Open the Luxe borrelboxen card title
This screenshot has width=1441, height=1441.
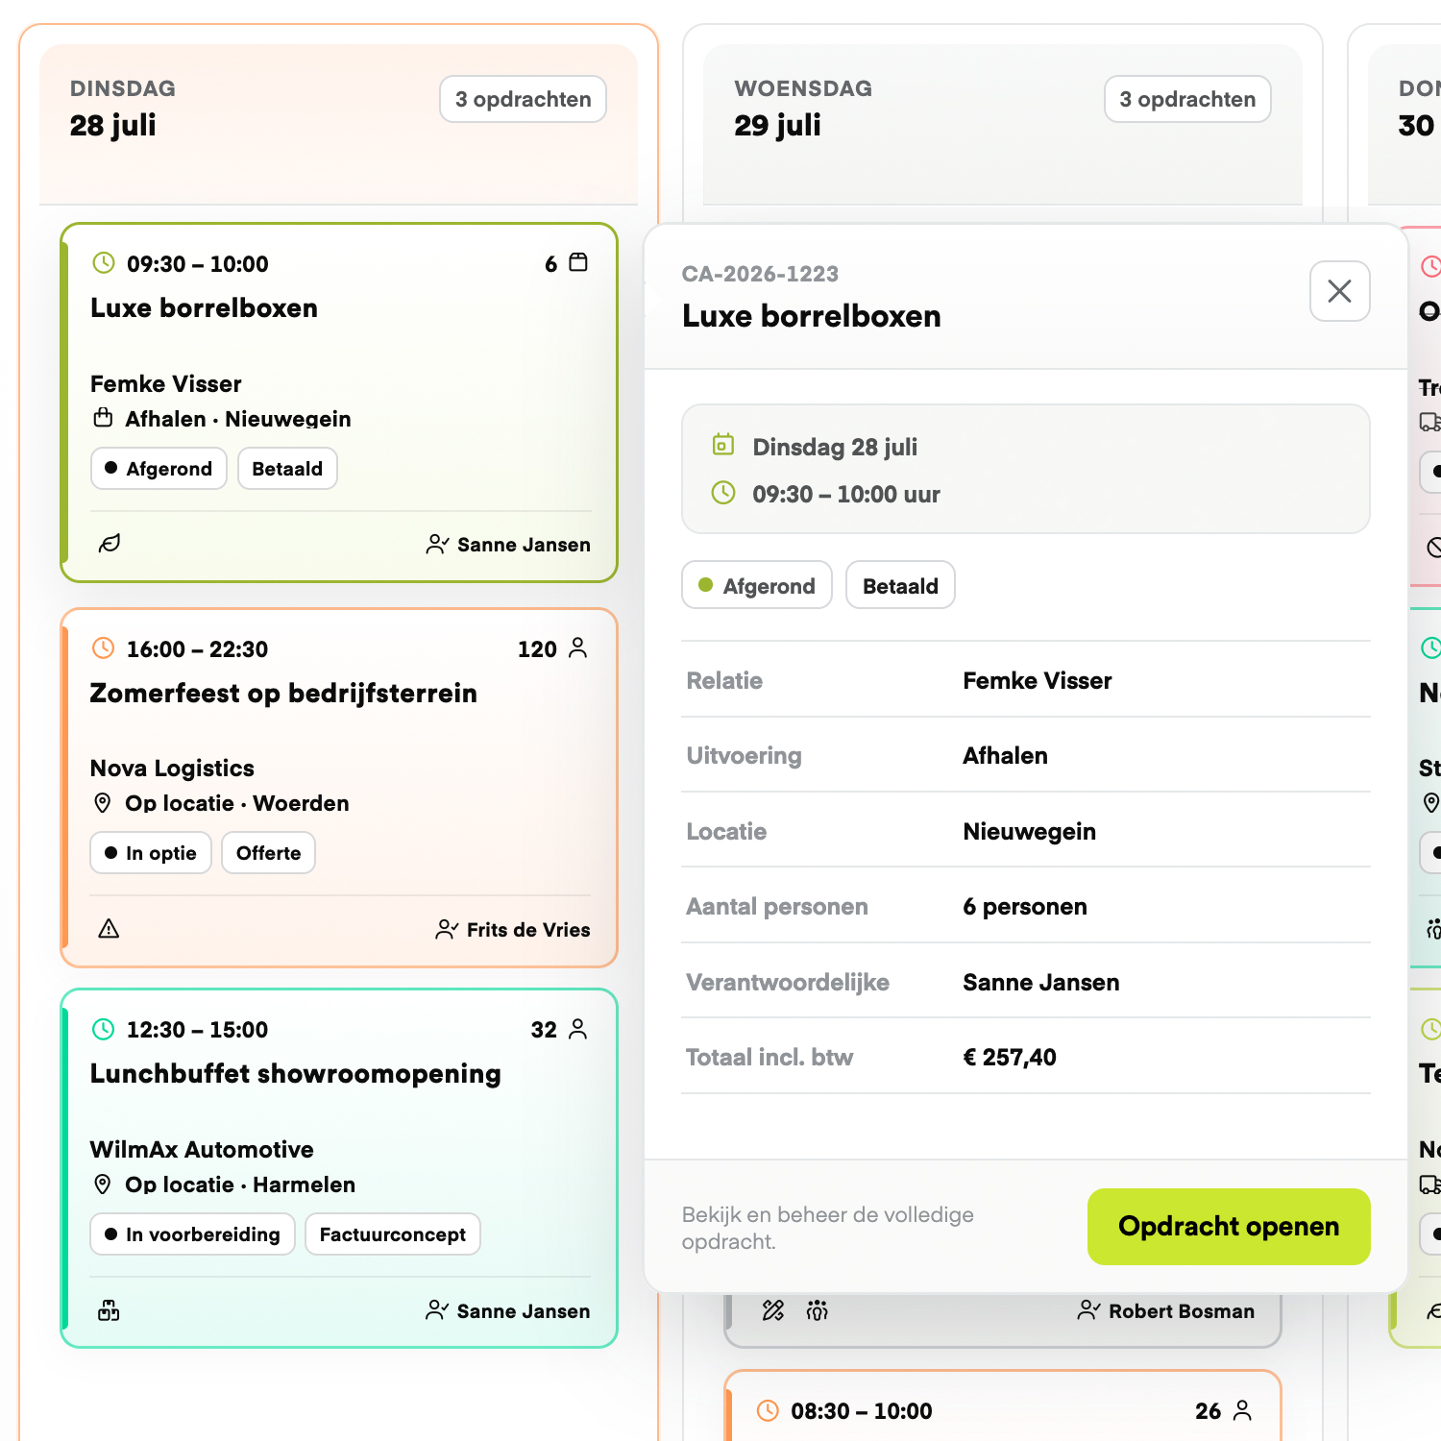(204, 308)
